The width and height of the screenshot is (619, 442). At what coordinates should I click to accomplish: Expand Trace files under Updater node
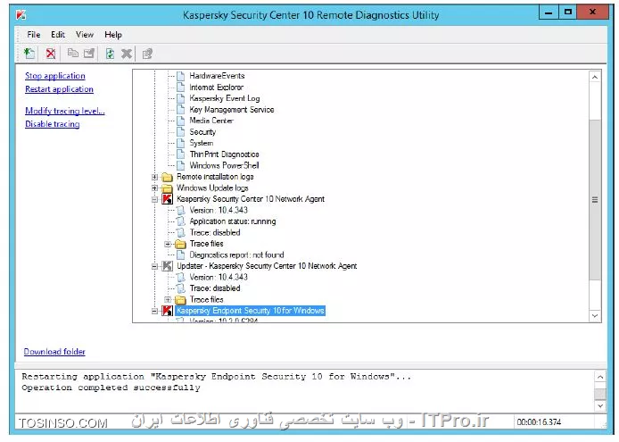tap(168, 300)
